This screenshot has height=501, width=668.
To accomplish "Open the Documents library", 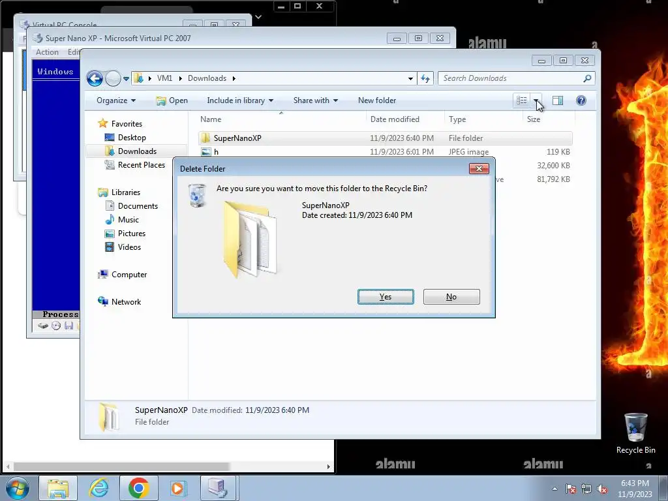I will [131, 205].
